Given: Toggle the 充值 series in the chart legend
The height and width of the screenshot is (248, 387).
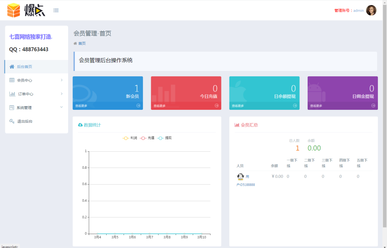Looking at the screenshot, I should point(147,138).
